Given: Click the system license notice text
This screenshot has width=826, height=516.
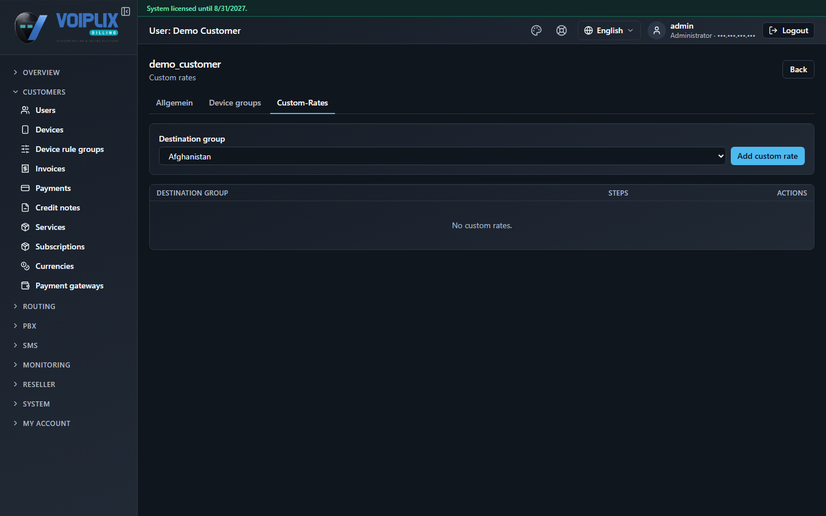Looking at the screenshot, I should [x=197, y=9].
